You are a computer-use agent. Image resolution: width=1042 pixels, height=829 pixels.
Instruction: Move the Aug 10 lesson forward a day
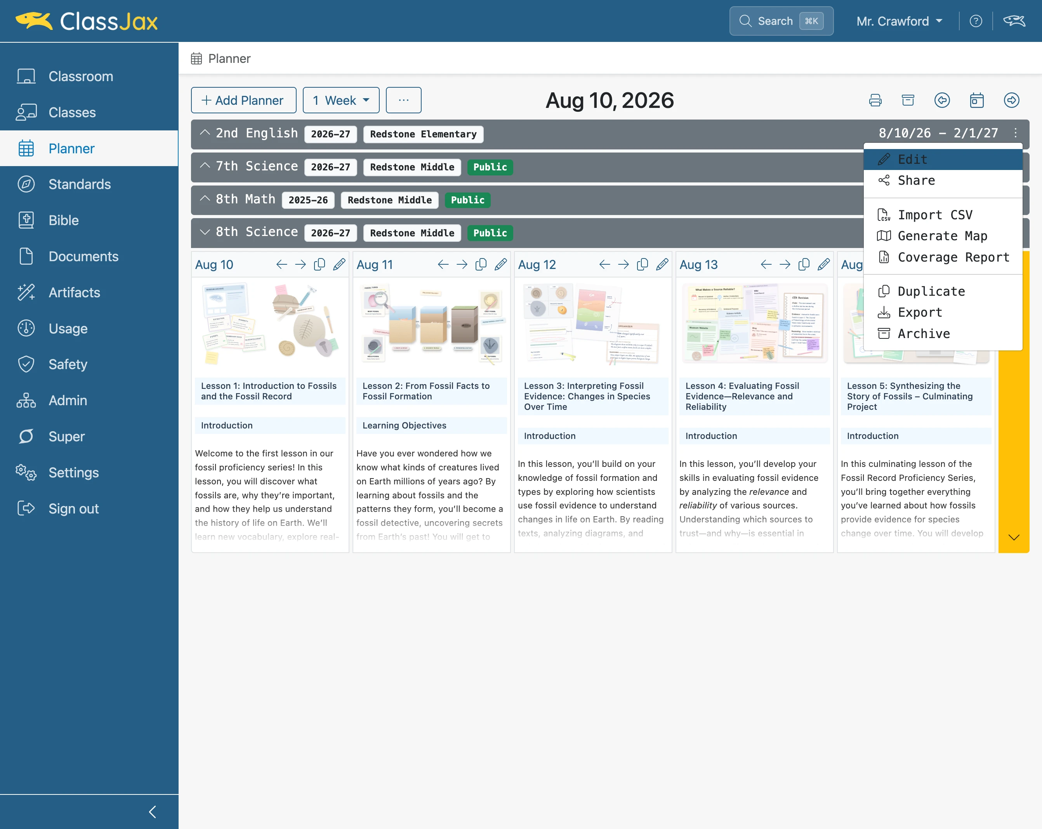[x=300, y=265]
